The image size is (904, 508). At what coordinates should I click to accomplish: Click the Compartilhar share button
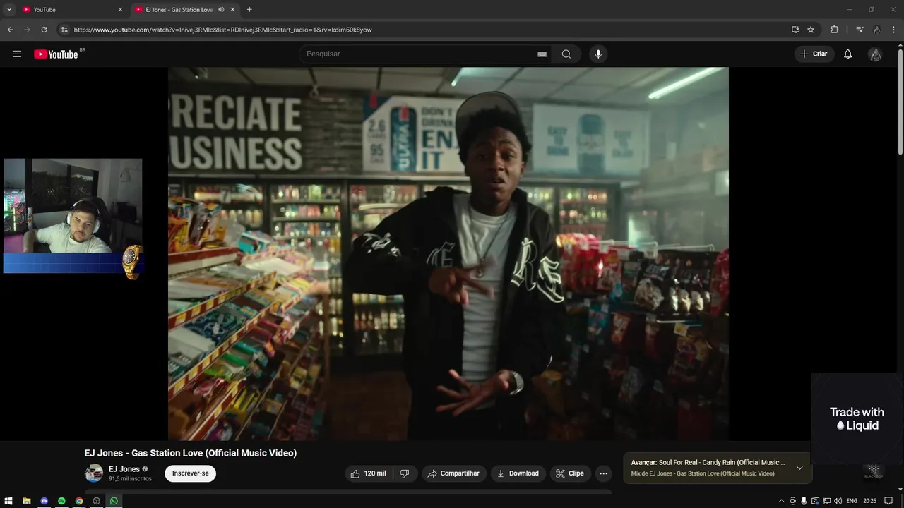[453, 473]
